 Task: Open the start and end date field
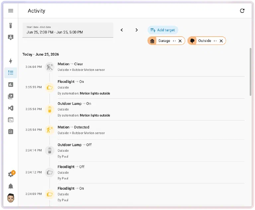pyautogui.click(x=68, y=30)
